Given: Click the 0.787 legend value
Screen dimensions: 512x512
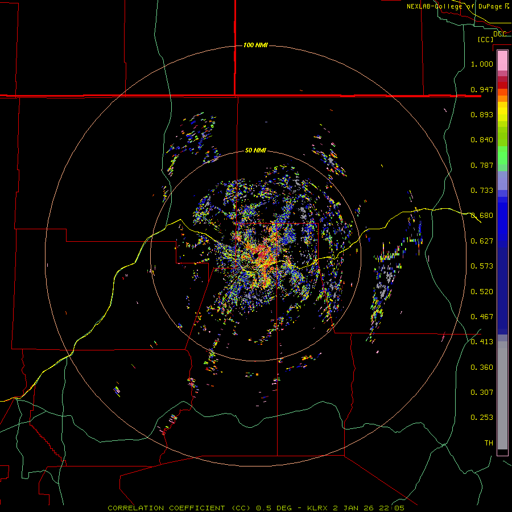Looking at the screenshot, I should [482, 165].
